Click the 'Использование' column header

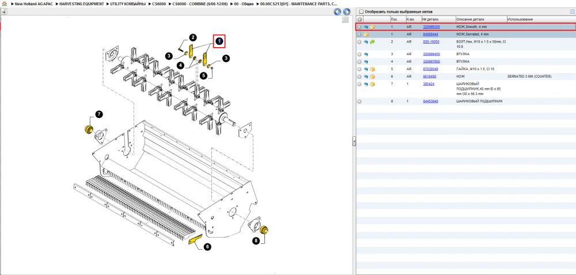541,20
